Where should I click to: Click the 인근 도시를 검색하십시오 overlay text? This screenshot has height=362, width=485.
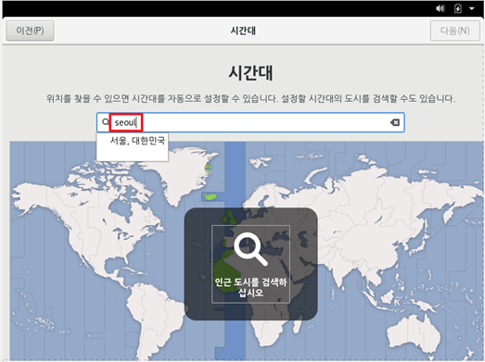(x=250, y=287)
